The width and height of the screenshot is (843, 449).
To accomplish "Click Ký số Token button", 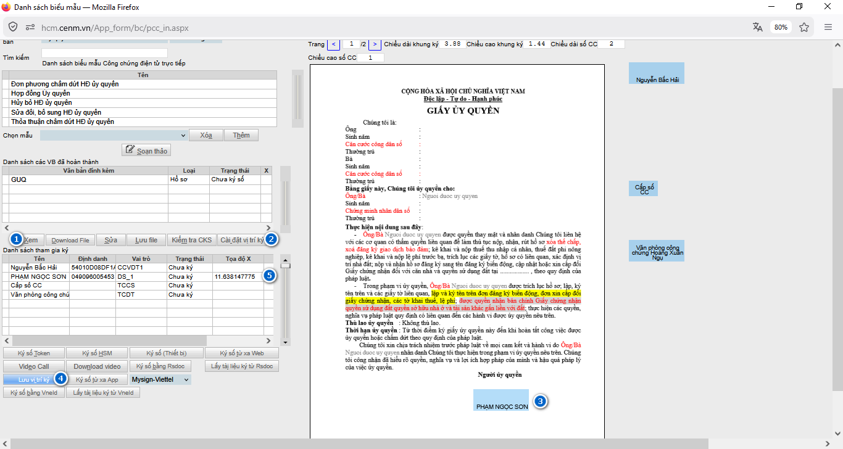I will coord(34,353).
